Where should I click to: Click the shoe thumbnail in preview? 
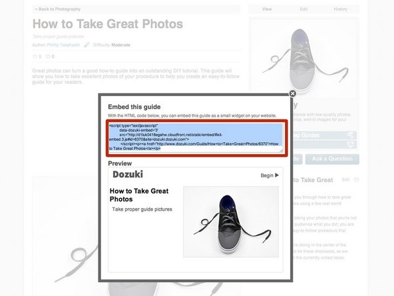231,222
